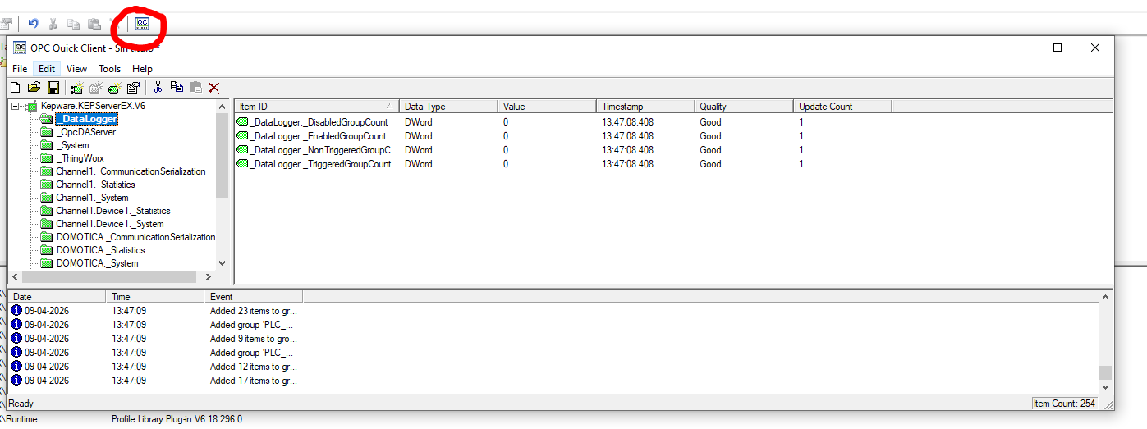1147x429 pixels.
Task: Select Channel1.Device1._Statistics group
Action: (113, 211)
